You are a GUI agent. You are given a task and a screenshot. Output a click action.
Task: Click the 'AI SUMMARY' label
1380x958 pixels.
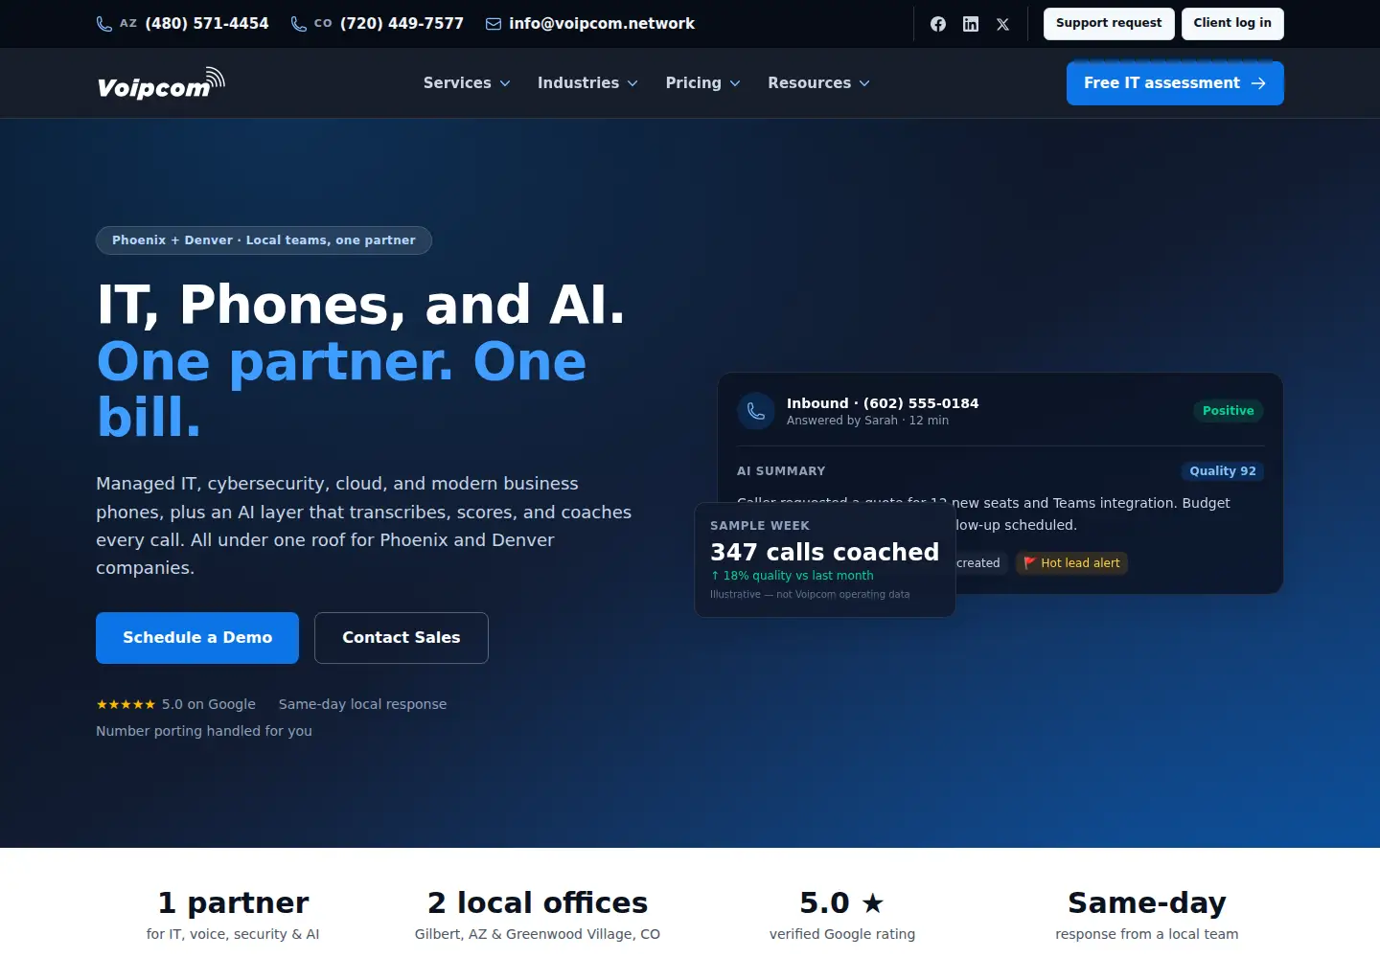point(781,471)
